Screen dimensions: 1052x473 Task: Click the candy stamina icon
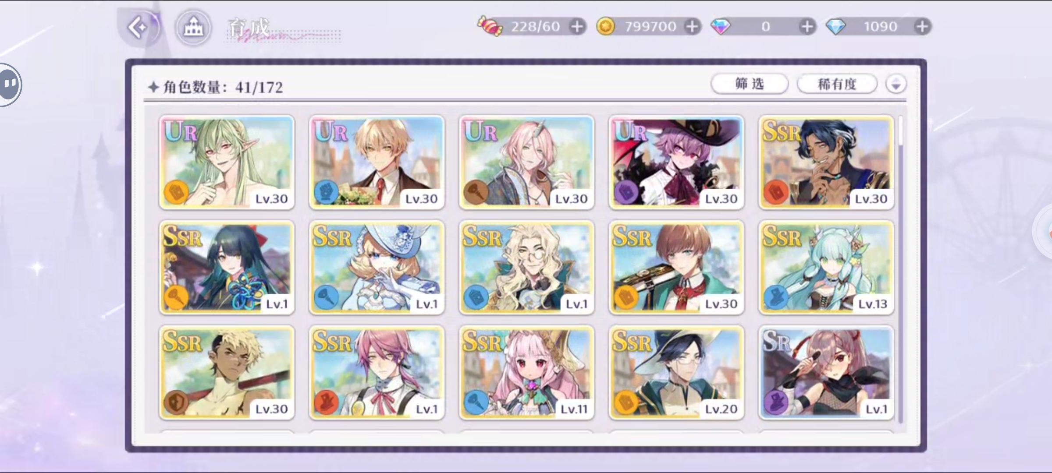coord(490,26)
